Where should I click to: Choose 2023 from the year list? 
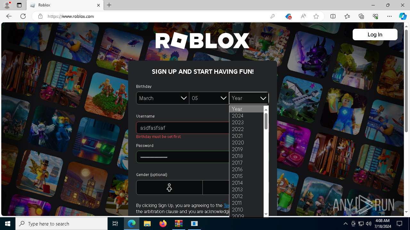click(246, 122)
